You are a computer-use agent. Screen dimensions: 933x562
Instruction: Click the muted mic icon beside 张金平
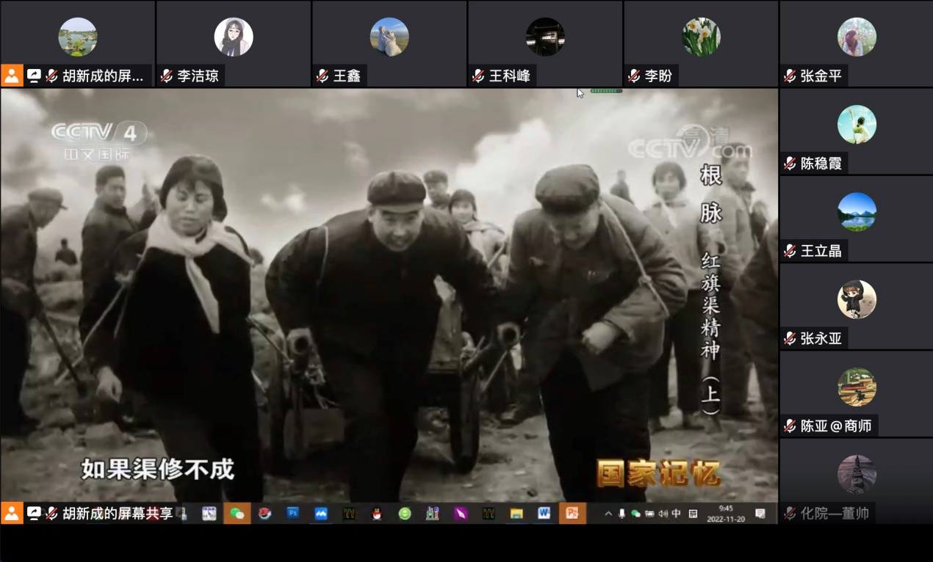click(790, 76)
